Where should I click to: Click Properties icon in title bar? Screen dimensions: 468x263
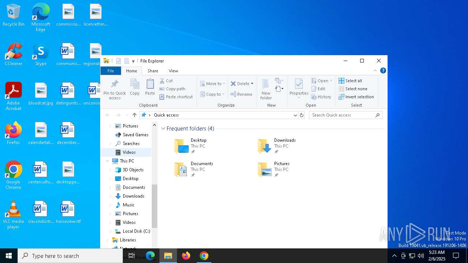point(118,61)
